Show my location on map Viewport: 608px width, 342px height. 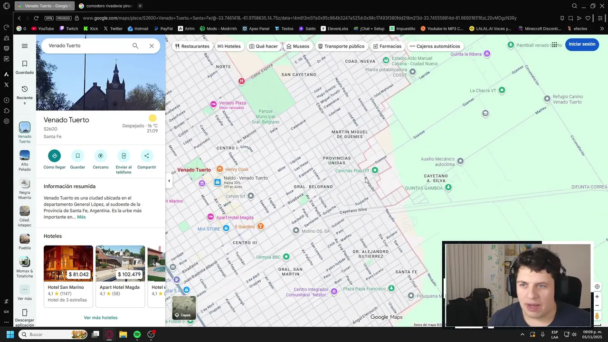click(x=597, y=286)
